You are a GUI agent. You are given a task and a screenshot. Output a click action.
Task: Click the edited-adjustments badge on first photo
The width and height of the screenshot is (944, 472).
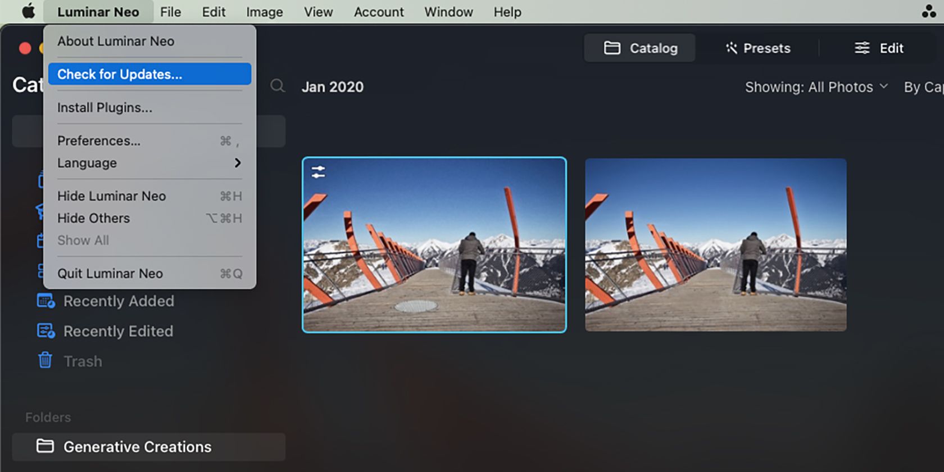coord(319,172)
